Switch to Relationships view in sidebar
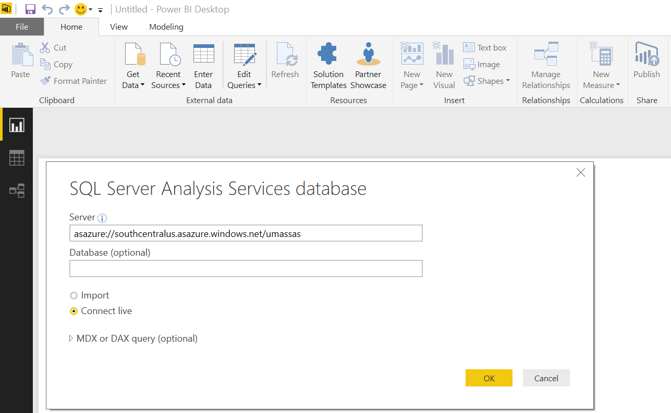Viewport: 671px width, 413px height. click(x=17, y=191)
